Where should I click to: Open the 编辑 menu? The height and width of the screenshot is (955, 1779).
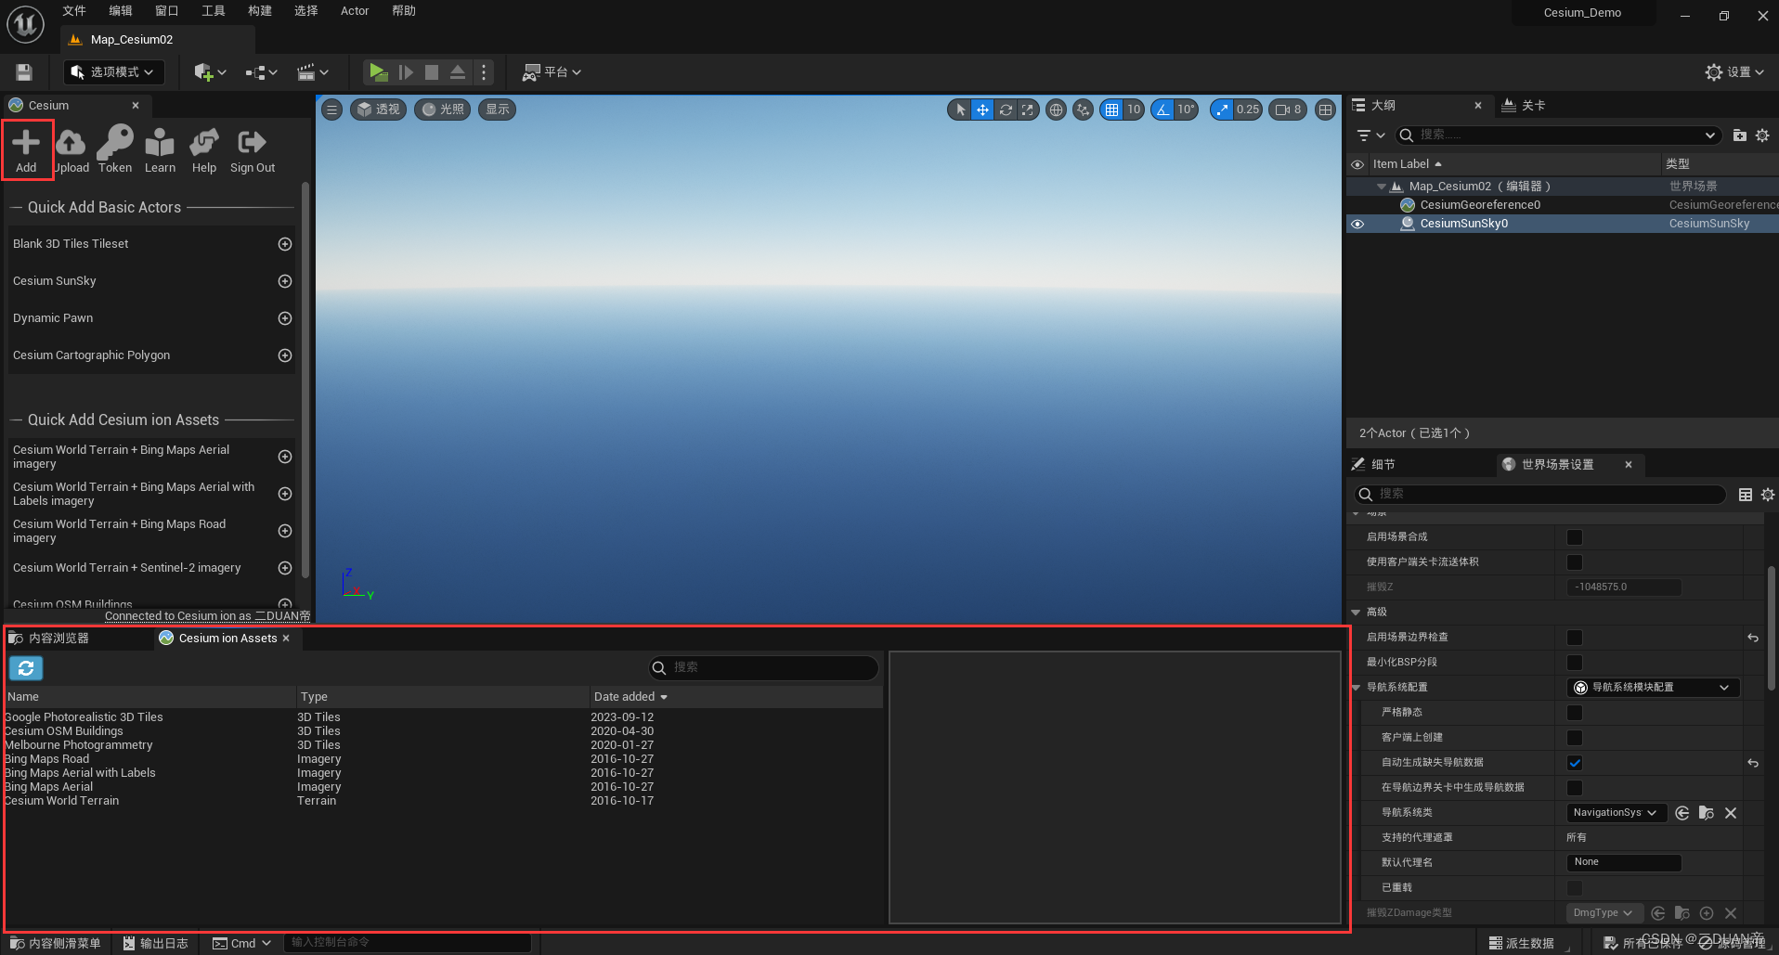click(x=121, y=11)
